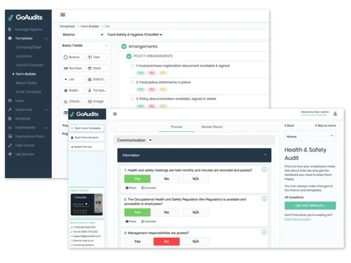Expand the Dashboards sidebar section
This screenshot has width=351, height=263.
pos(46,128)
